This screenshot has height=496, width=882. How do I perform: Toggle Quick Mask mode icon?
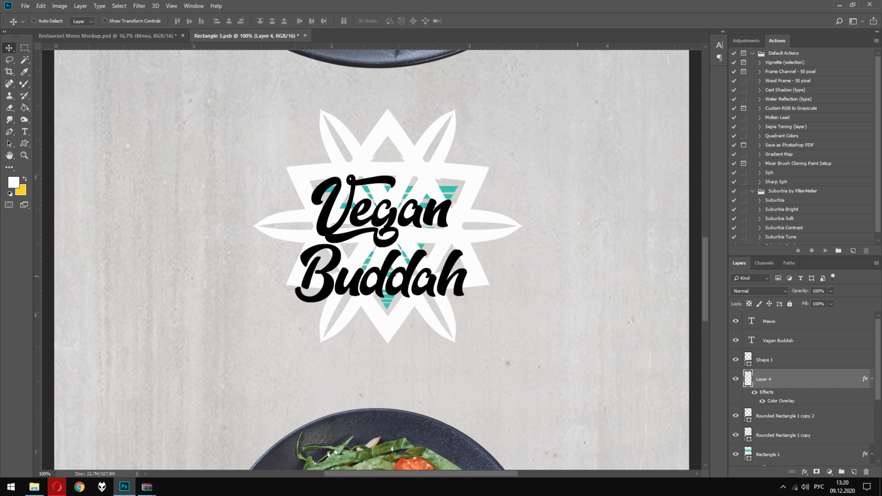pos(9,204)
